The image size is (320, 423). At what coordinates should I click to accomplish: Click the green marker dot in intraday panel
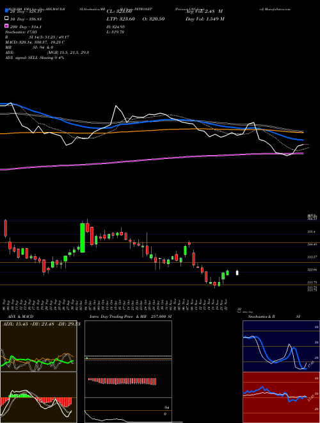tap(87, 358)
